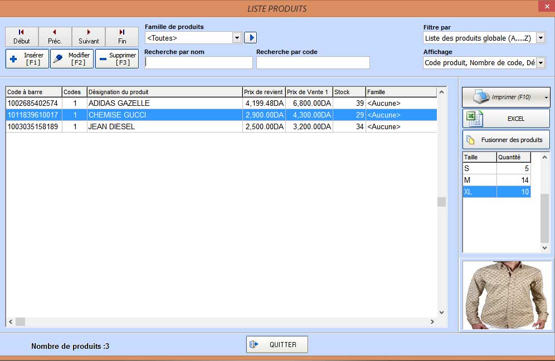The width and height of the screenshot is (555, 361).
Task: Export the list with EXCEL button
Action: point(506,119)
